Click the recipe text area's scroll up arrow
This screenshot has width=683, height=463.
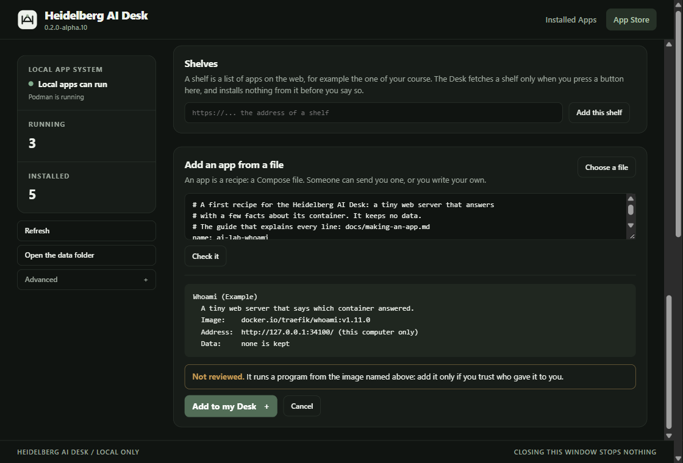(x=631, y=199)
